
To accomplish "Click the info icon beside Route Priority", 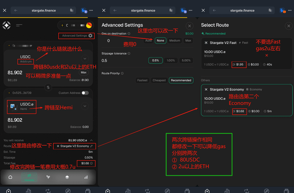I will click(122, 73).
